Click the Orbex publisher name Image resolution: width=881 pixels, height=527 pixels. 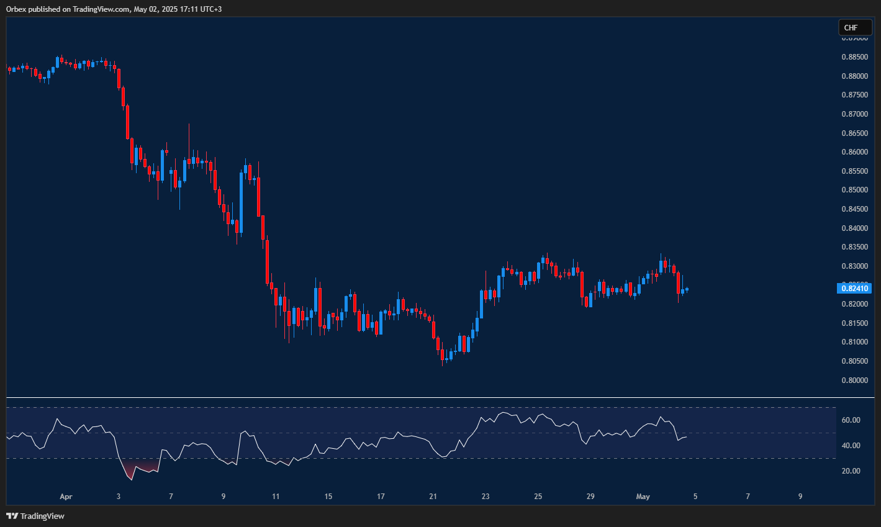pos(15,9)
